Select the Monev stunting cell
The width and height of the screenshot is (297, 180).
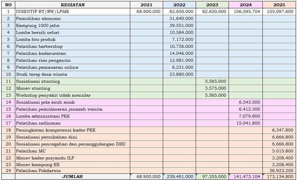(x=72, y=88)
